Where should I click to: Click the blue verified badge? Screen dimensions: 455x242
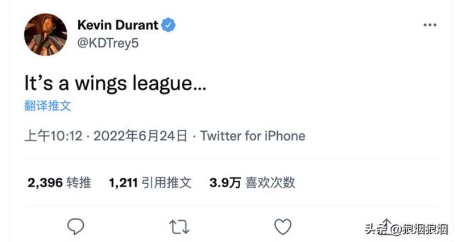(x=168, y=25)
